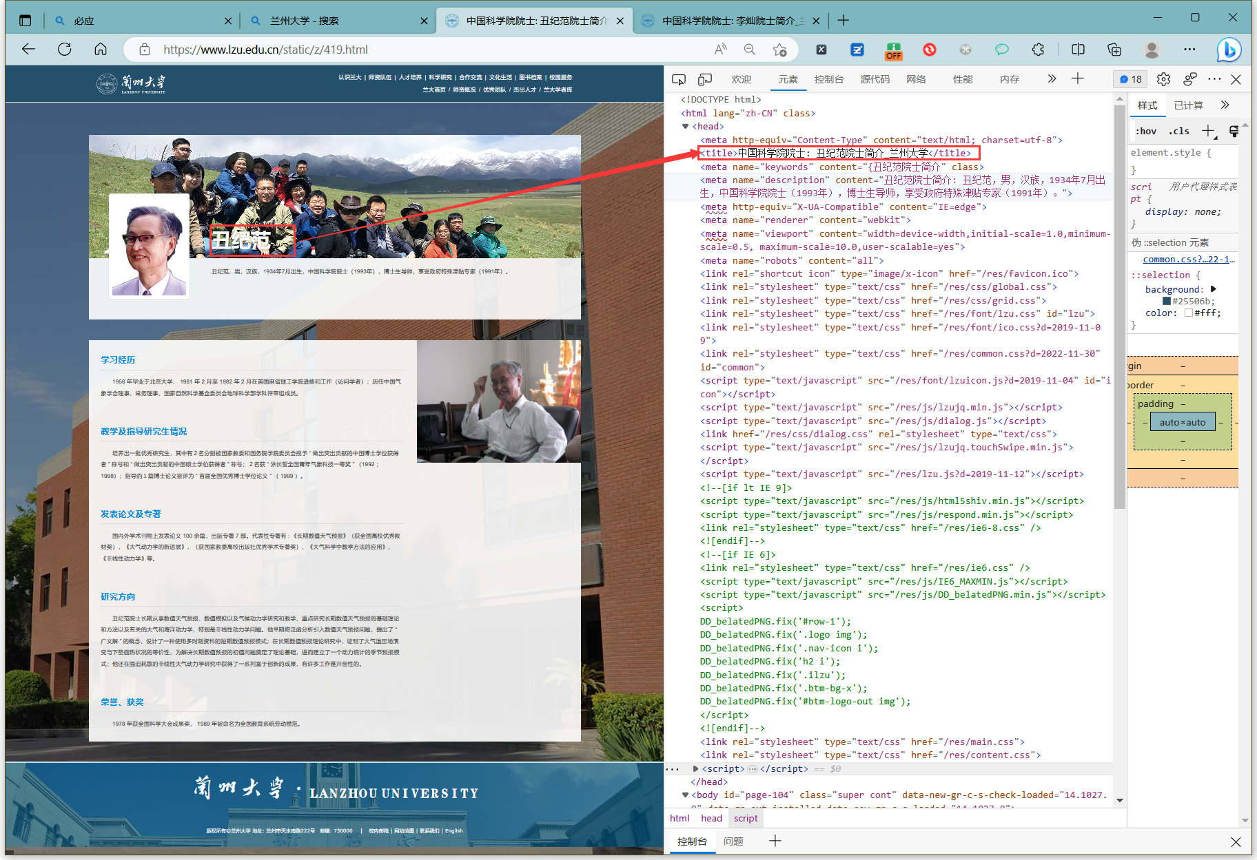1257x860 pixels.
Task: Toggle the :hov element state panel
Action: 1146,131
